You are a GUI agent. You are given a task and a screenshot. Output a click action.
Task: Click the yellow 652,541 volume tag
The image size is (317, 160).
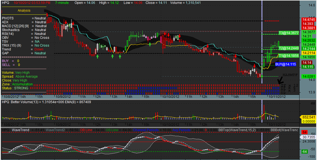[x=308, y=117]
